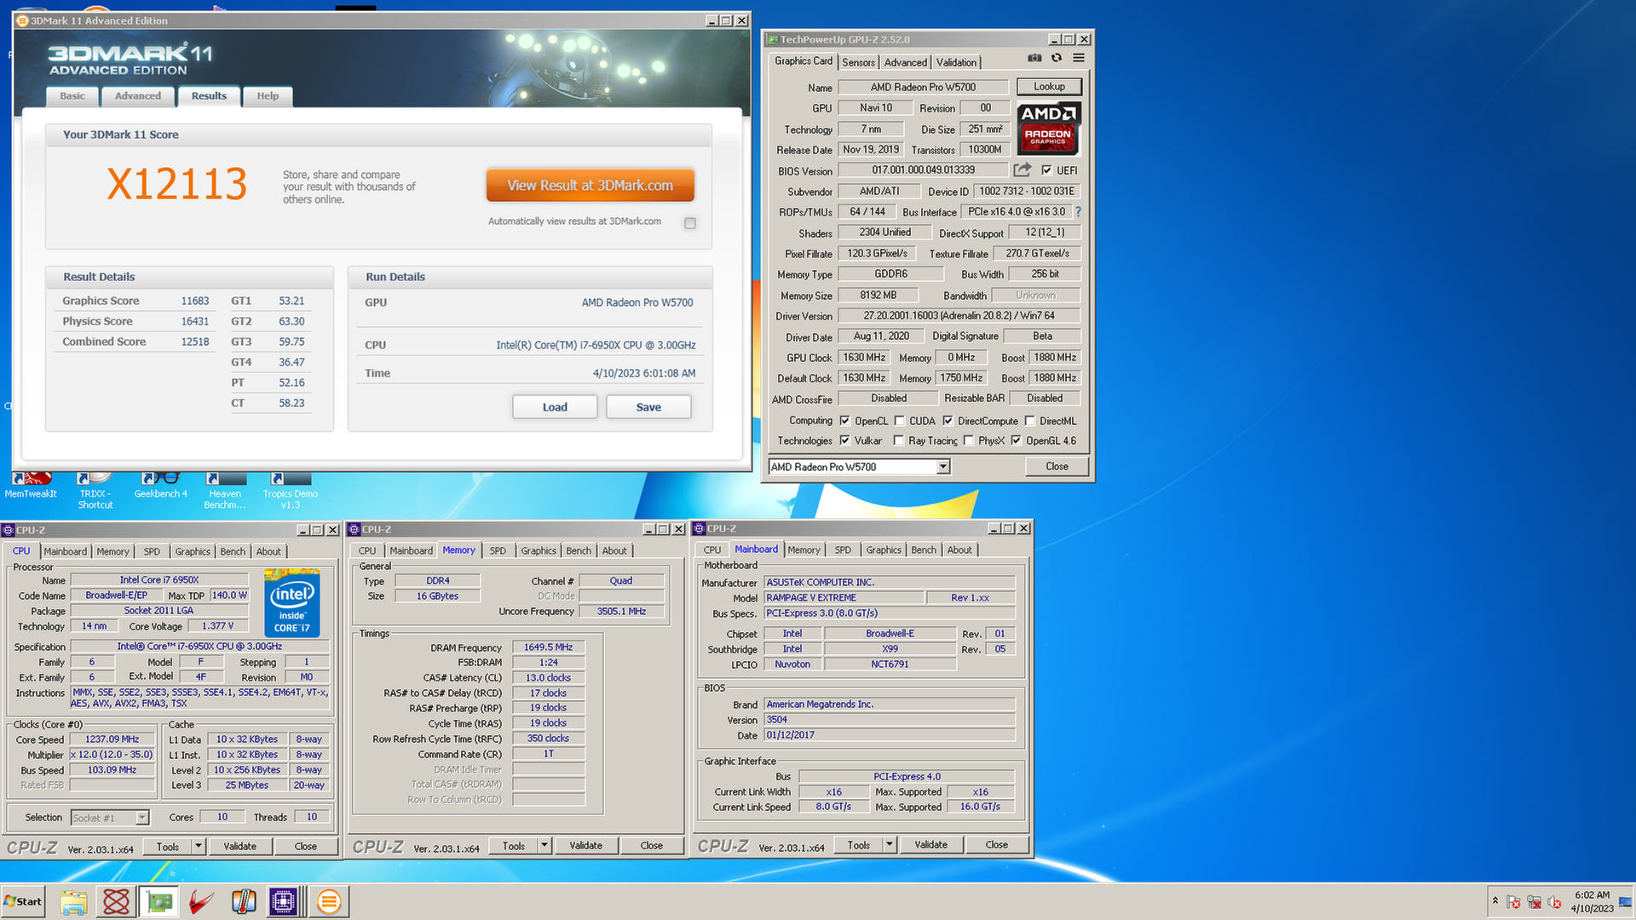This screenshot has width=1636, height=920.
Task: Click the red swoosh taskbar icon
Action: click(201, 901)
